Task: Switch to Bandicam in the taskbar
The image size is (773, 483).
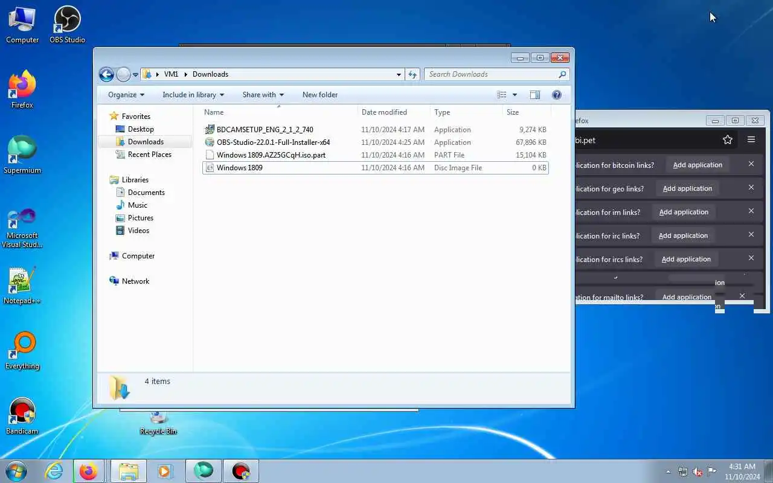Action: pos(241,471)
